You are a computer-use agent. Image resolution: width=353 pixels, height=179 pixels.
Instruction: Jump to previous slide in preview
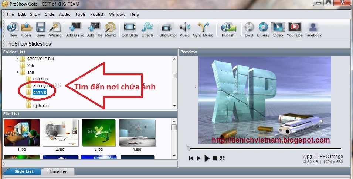pos(191,158)
